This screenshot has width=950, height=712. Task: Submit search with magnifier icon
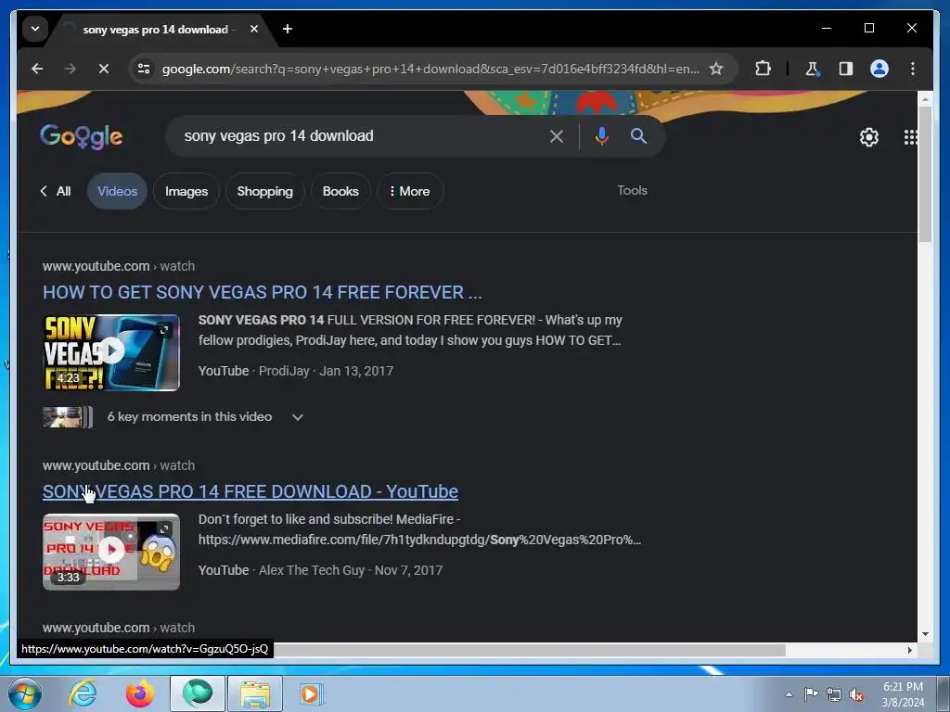click(x=638, y=136)
